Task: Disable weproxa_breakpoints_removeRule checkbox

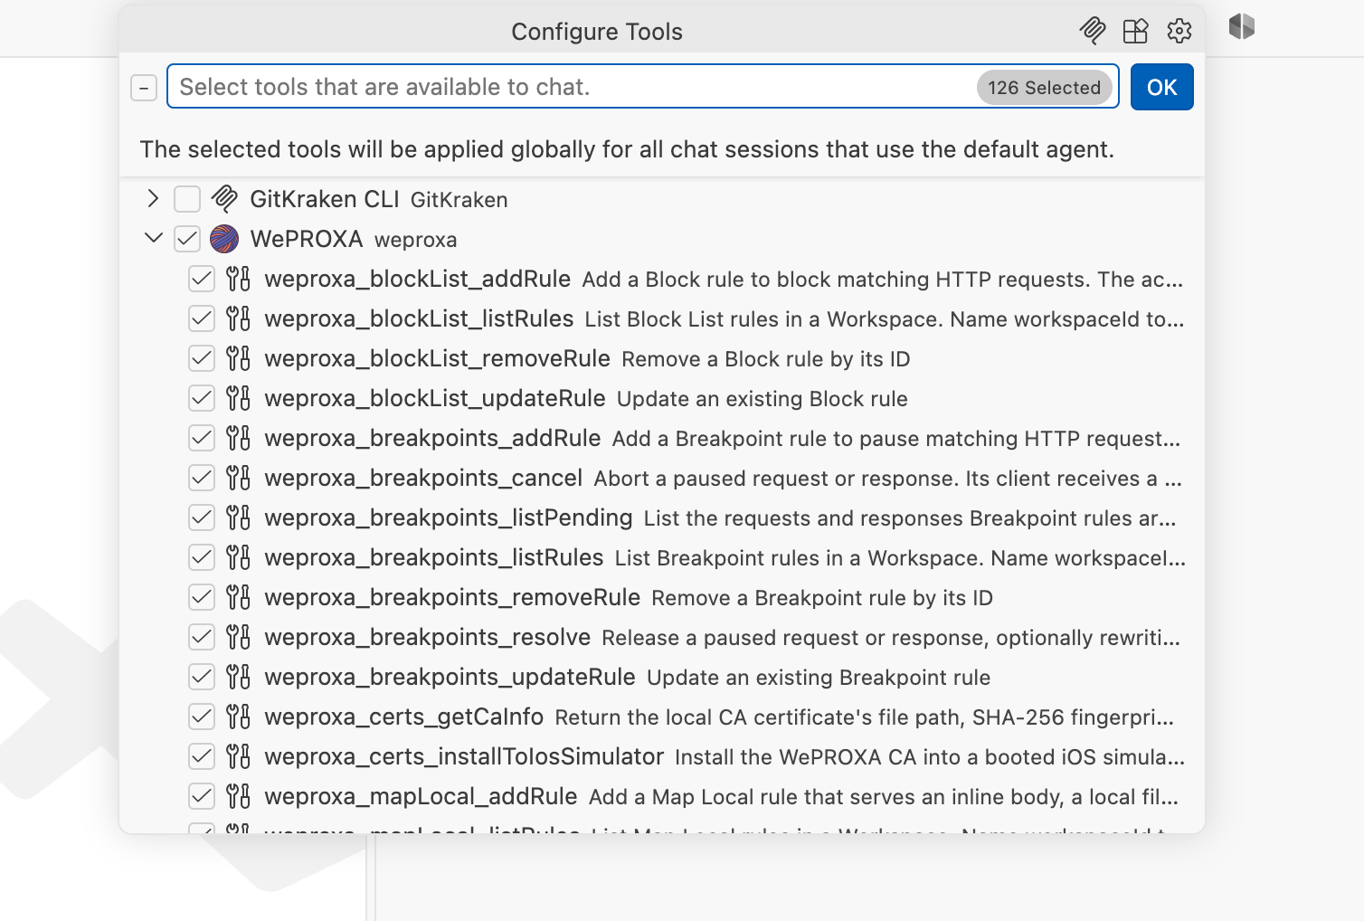Action: (202, 597)
